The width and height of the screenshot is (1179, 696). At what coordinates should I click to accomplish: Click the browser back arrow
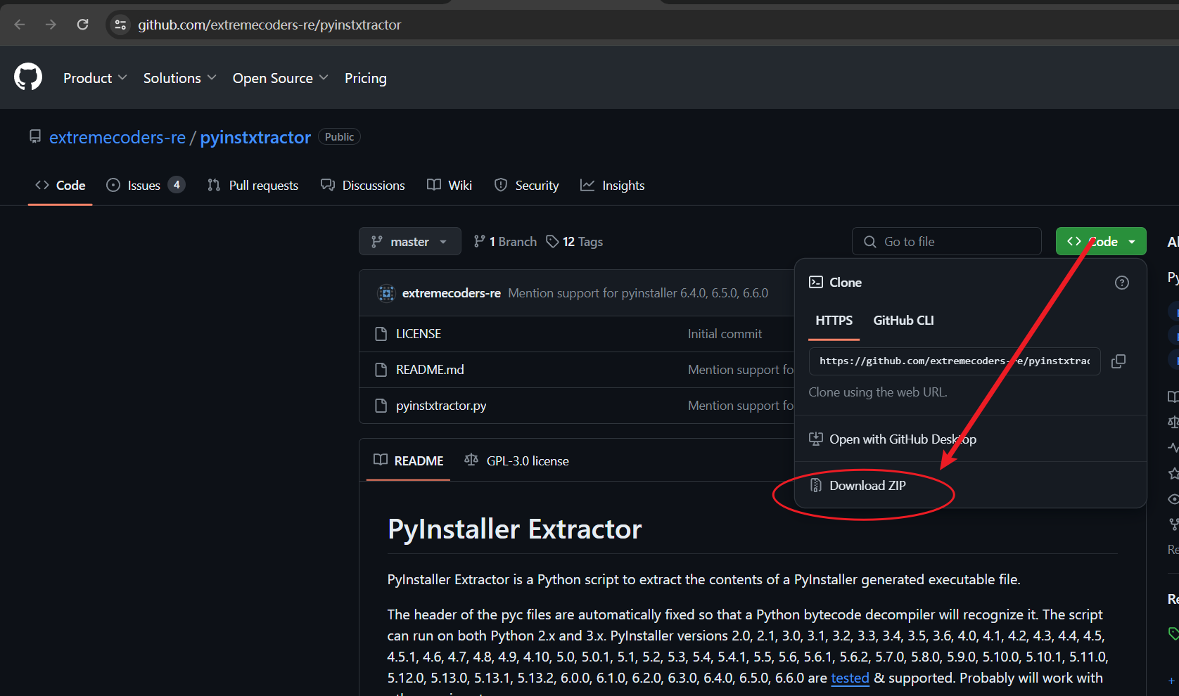point(20,25)
